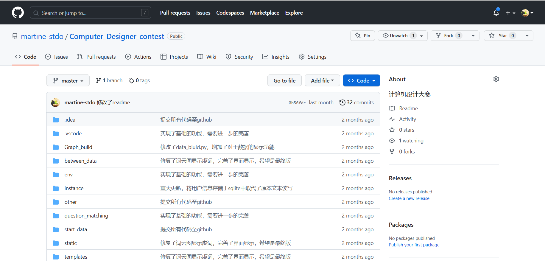545x261 pixels.
Task: Open the plus create-new menu
Action: (x=510, y=13)
